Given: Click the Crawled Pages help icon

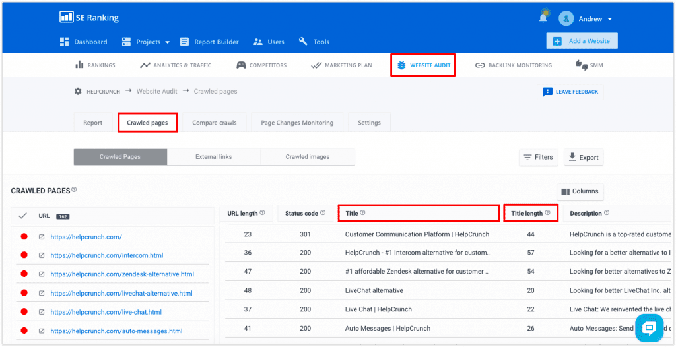Looking at the screenshot, I should coord(74,189).
